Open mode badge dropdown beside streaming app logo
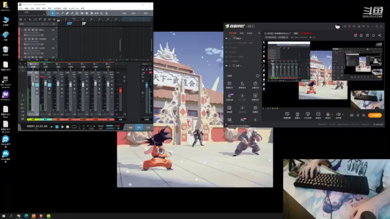 pos(251,26)
